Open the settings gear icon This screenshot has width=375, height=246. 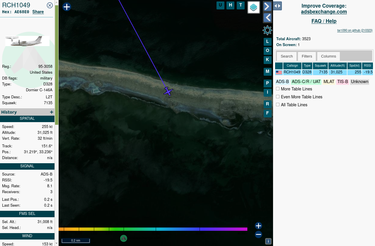267,30
